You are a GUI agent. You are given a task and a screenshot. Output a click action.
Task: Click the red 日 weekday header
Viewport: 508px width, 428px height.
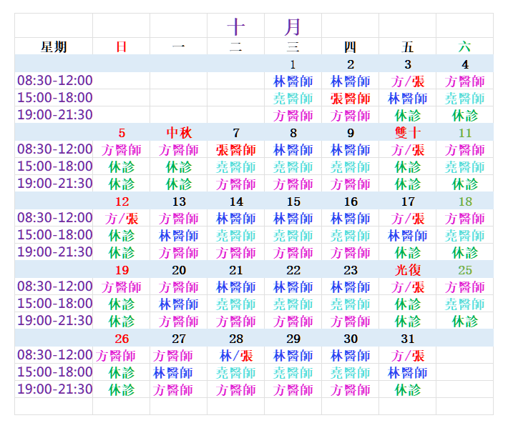[122, 47]
